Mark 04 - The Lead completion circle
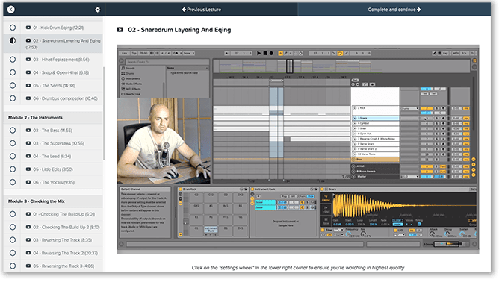502x282 pixels. (x=13, y=157)
